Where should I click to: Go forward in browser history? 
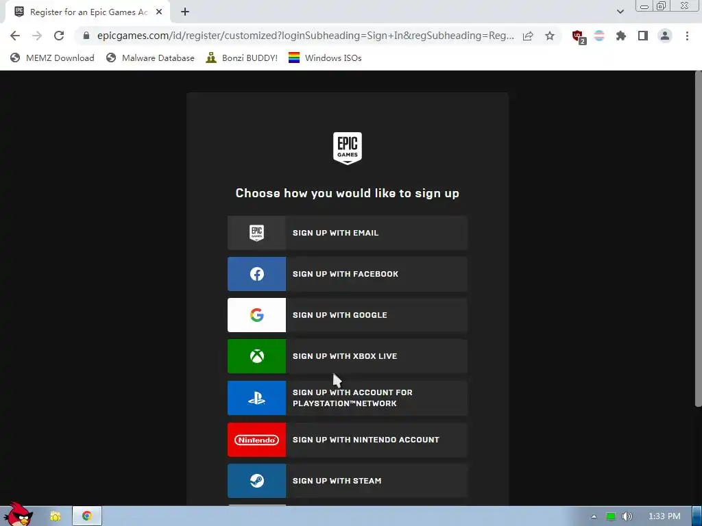click(37, 36)
